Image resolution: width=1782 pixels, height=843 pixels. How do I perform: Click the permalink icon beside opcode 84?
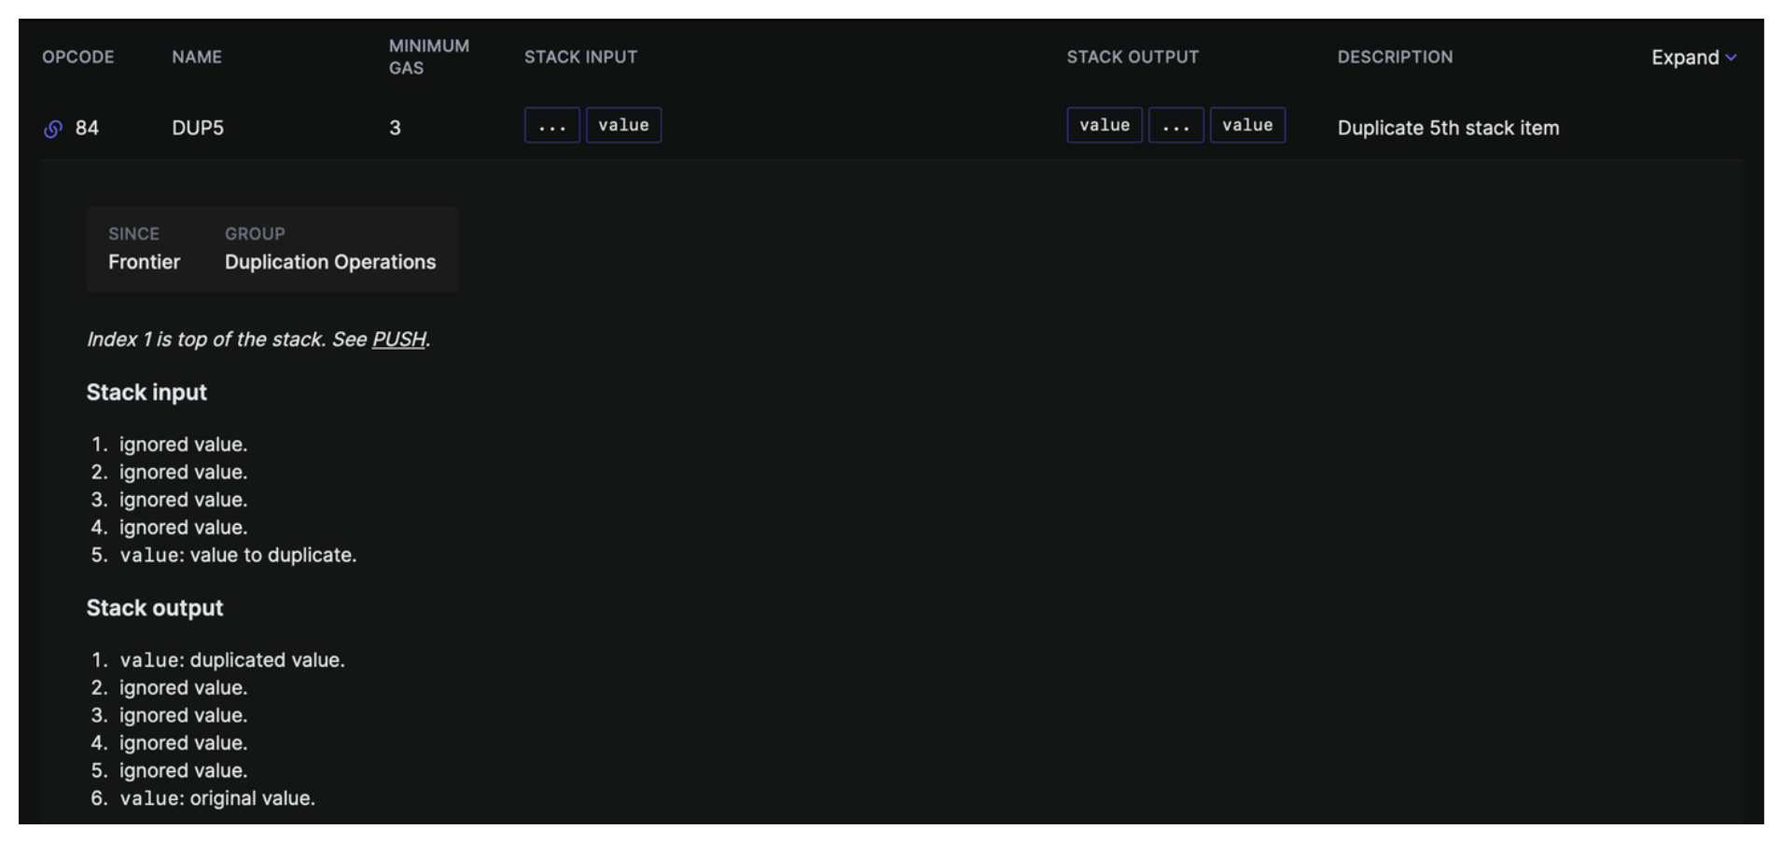tap(53, 129)
